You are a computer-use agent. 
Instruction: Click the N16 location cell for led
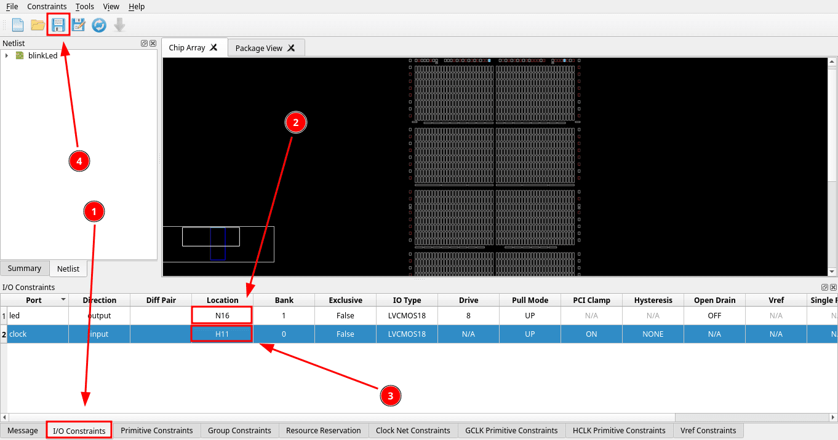tap(222, 315)
